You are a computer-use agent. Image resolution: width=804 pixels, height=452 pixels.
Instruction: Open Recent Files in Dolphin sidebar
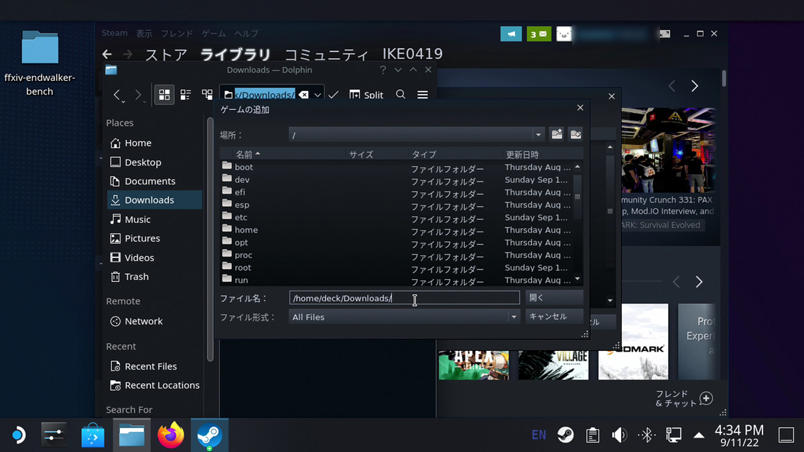[x=154, y=366]
